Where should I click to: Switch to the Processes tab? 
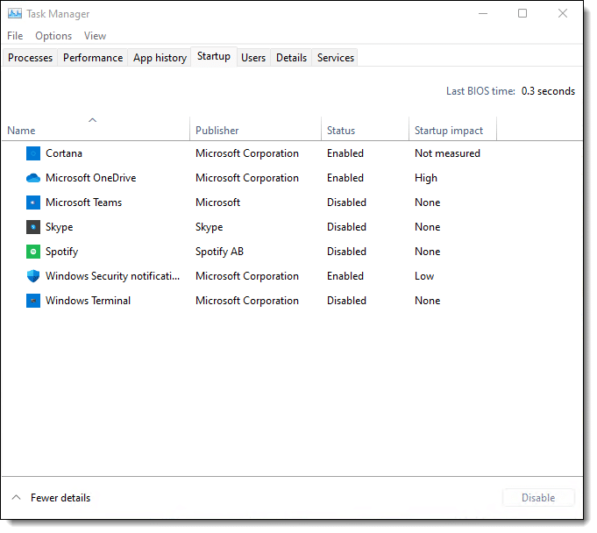(x=30, y=58)
